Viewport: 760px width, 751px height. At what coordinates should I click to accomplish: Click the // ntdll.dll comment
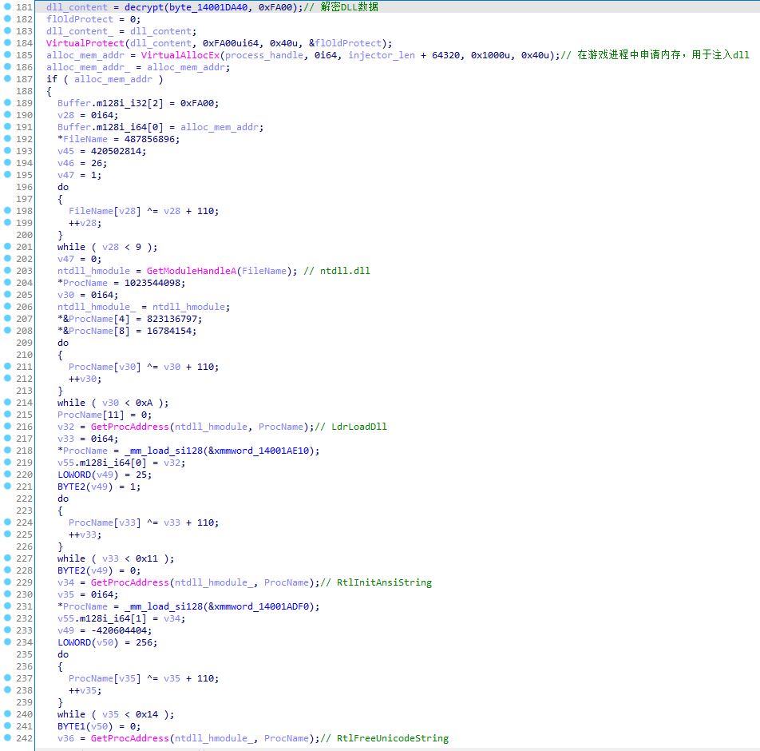click(x=337, y=271)
